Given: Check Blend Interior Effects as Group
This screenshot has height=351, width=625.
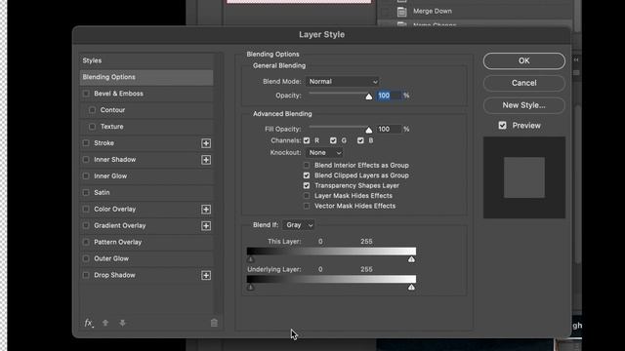Looking at the screenshot, I should click(307, 165).
